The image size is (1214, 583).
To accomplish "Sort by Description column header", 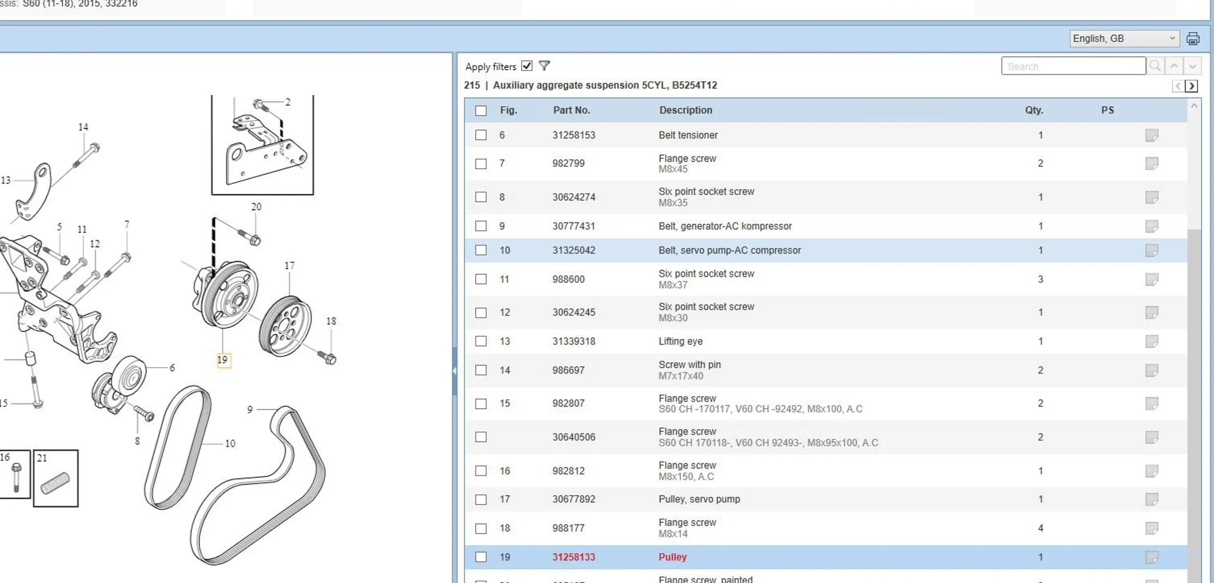I will [685, 110].
